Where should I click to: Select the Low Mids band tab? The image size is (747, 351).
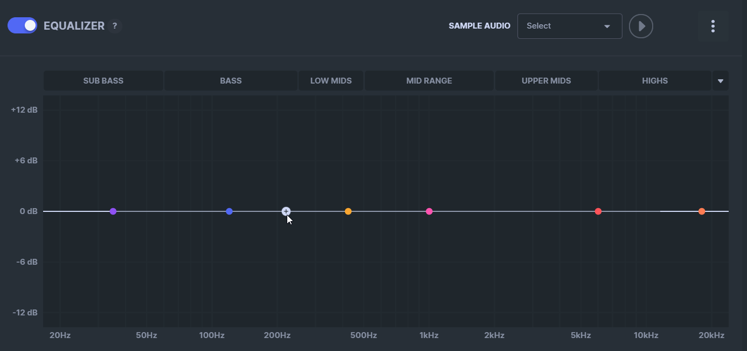(331, 81)
